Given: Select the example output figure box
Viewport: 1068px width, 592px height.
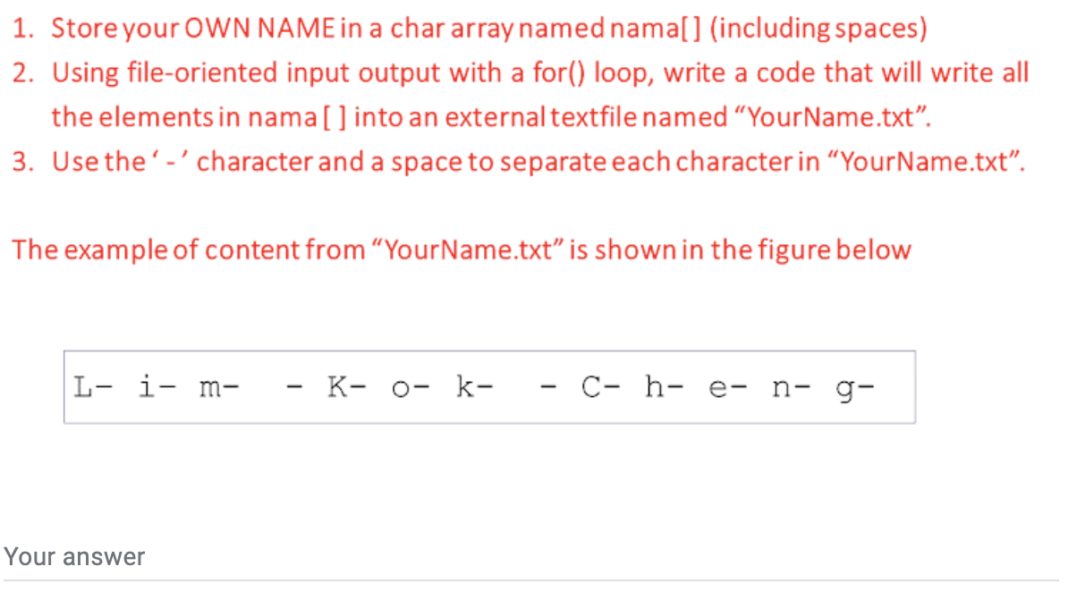Looking at the screenshot, I should click(x=488, y=387).
